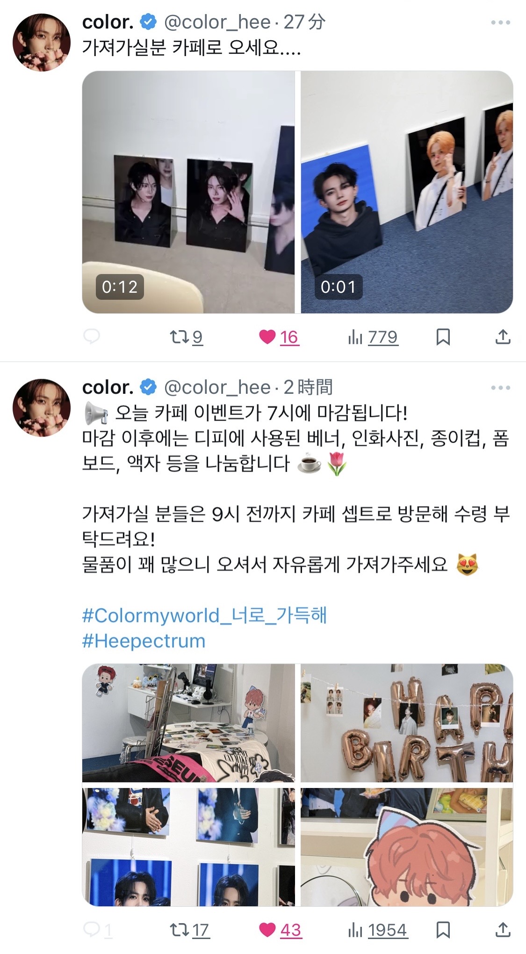Screen dimensions: 526x954
Task: View analytics showing 1954 views
Action: [x=378, y=930]
